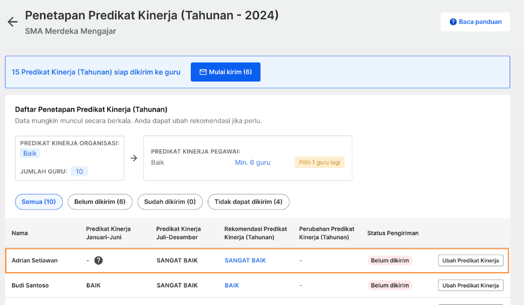Filter by Tidak dapat dikirim (4)

click(248, 202)
